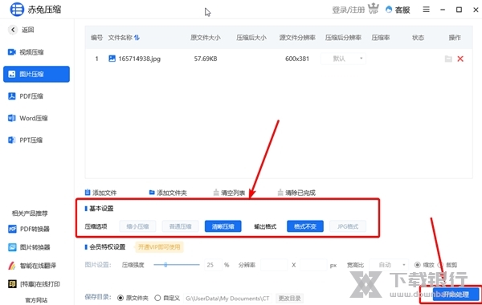Visit the 官方网站 link

click(36, 299)
